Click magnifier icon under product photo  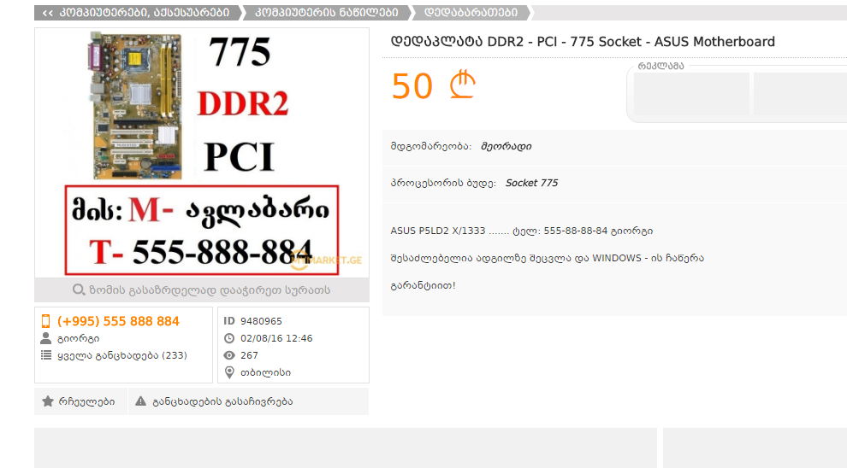pyautogui.click(x=79, y=290)
